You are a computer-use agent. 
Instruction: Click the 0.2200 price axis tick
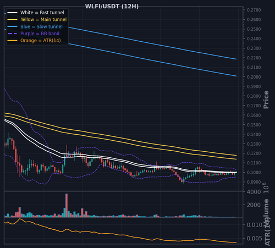tap(254, 58)
